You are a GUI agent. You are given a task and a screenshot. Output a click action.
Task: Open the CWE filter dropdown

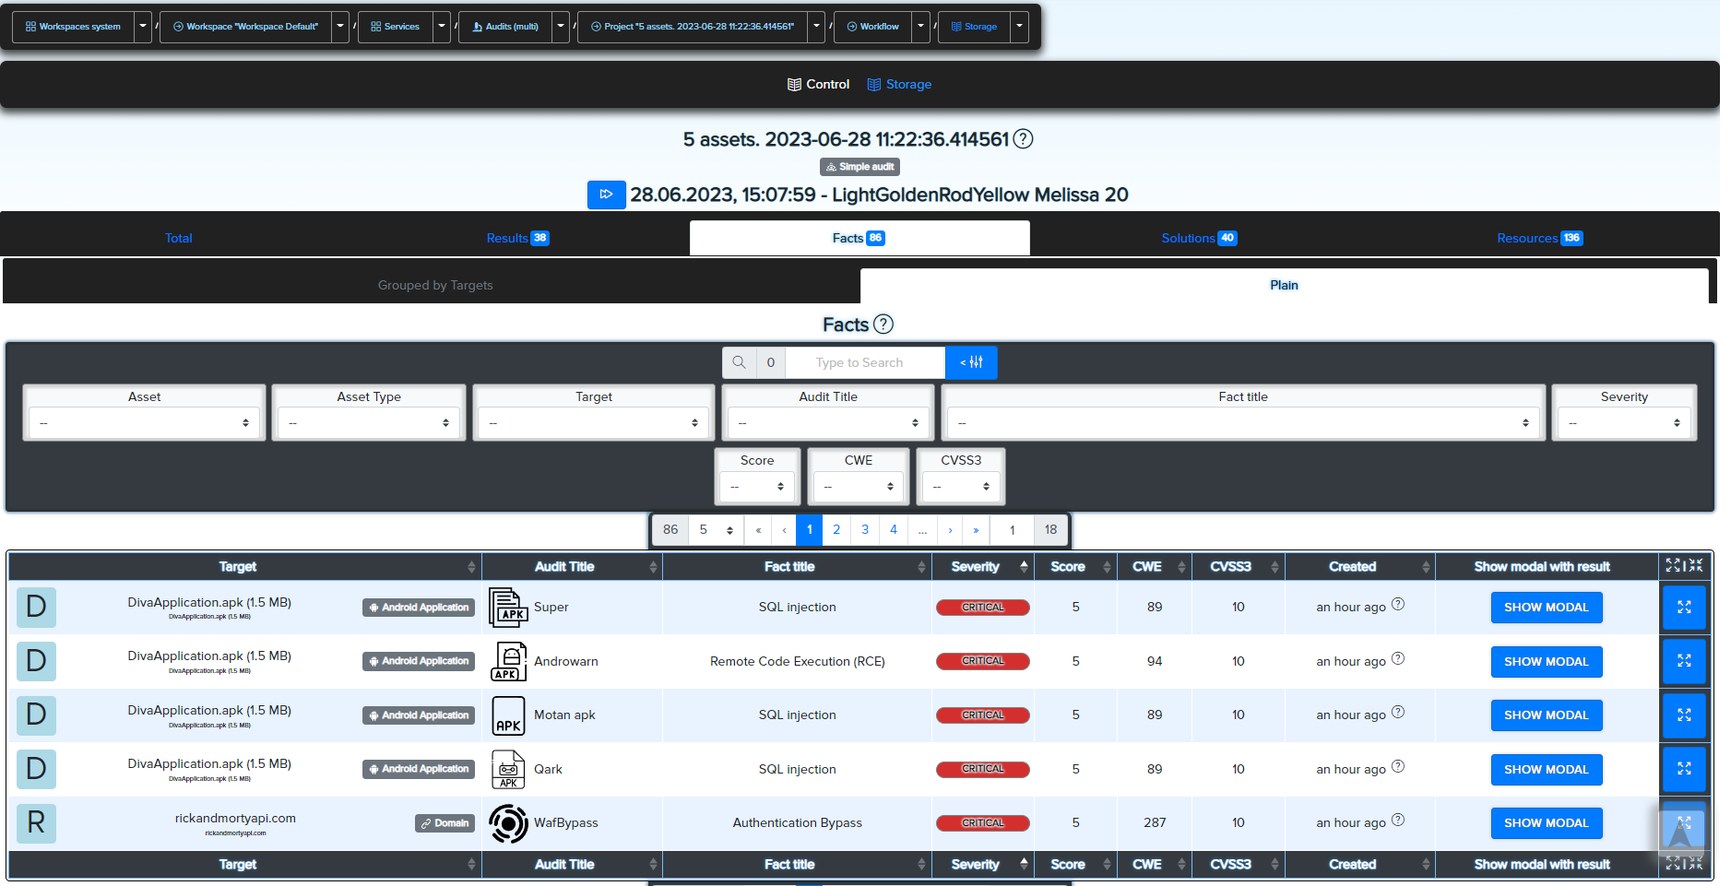859,486
